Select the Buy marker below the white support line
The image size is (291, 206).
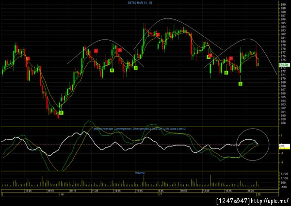click(x=241, y=84)
